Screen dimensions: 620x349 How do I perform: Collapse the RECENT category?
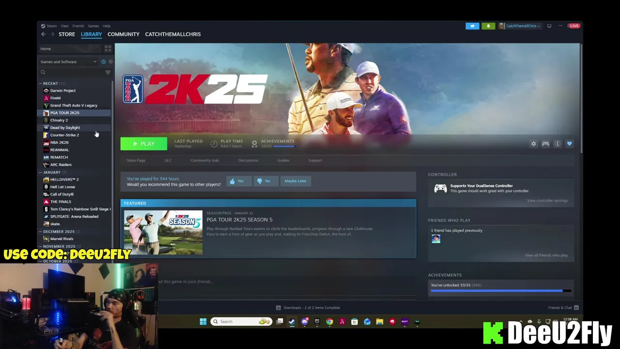(x=41, y=83)
